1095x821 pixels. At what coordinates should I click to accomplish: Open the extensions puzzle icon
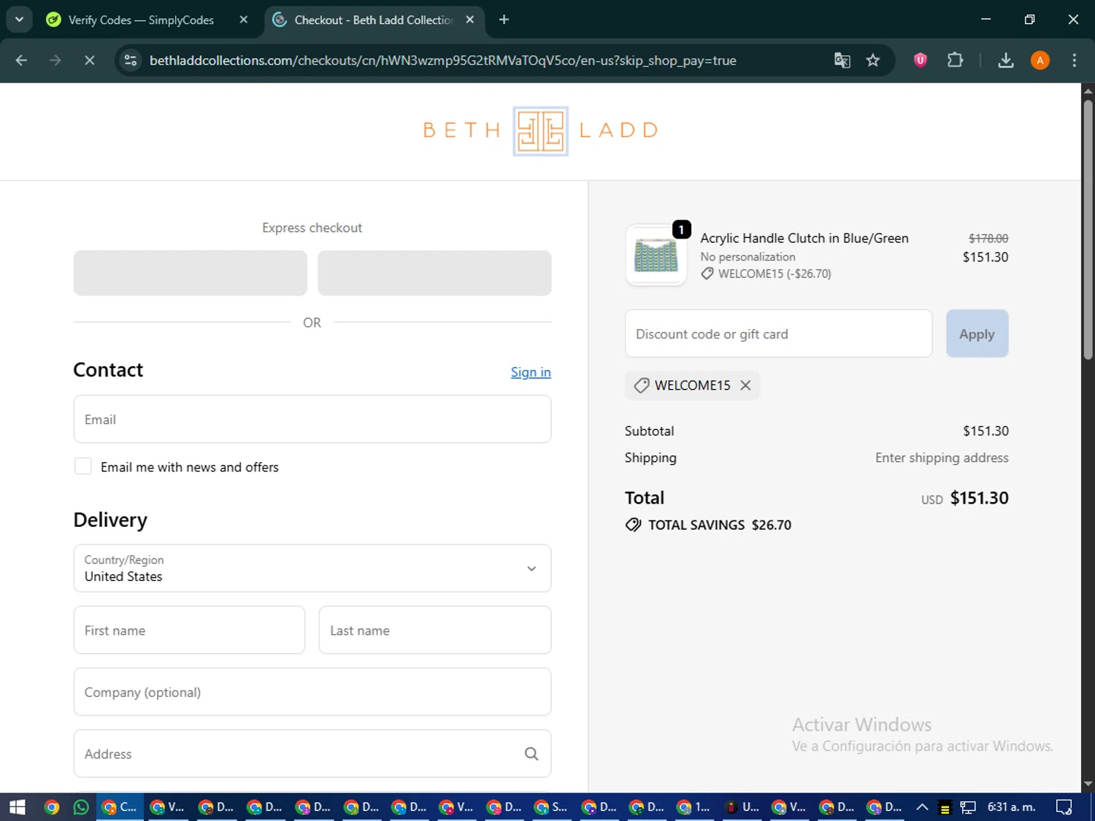click(x=955, y=61)
